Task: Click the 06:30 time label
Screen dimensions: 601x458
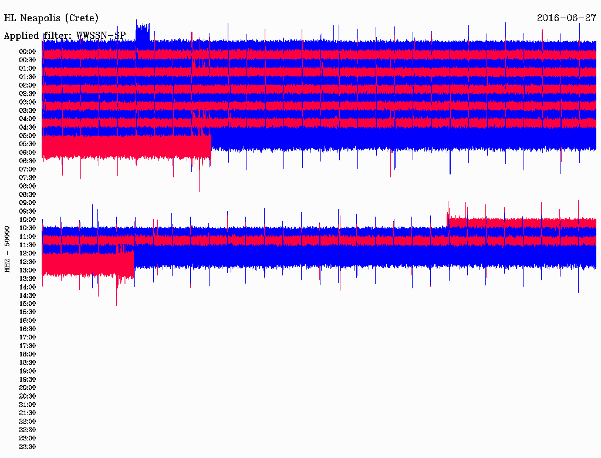Action: point(28,161)
